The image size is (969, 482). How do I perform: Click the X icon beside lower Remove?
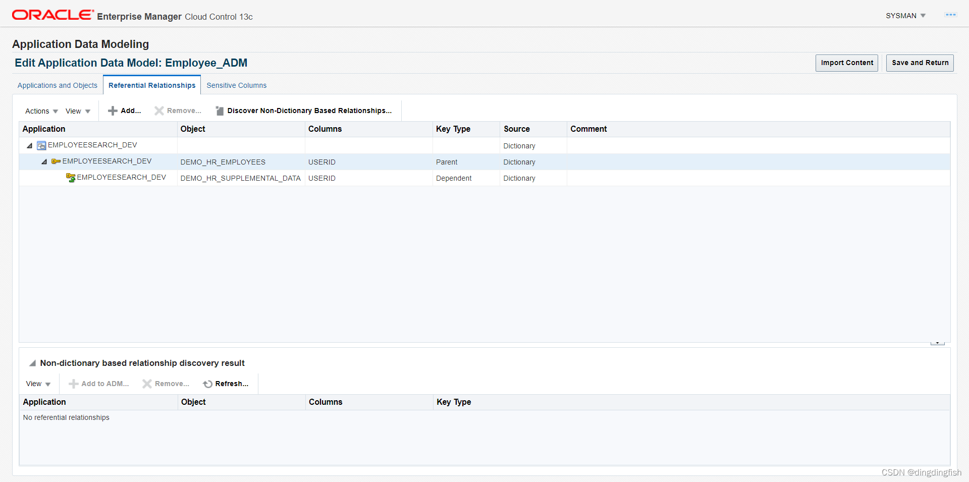tap(147, 384)
